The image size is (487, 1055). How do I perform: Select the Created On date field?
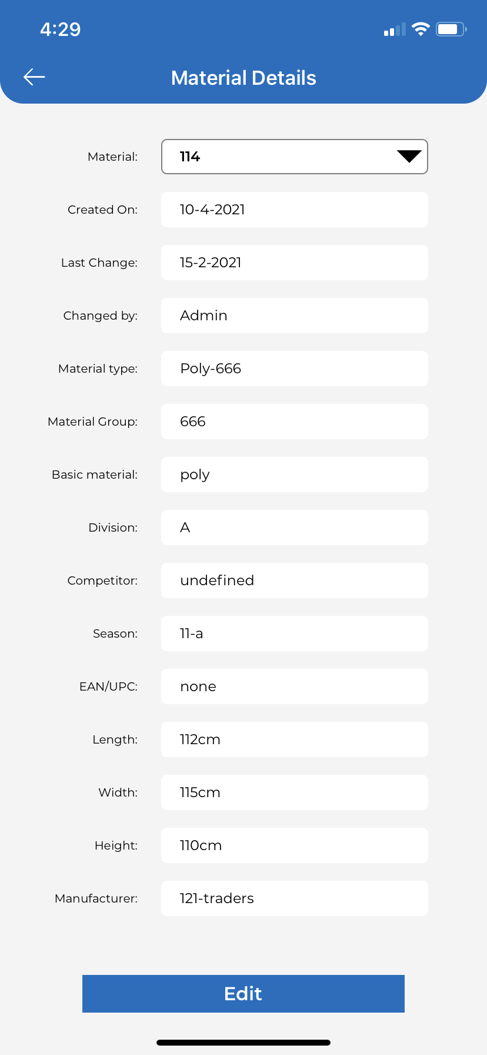(295, 210)
